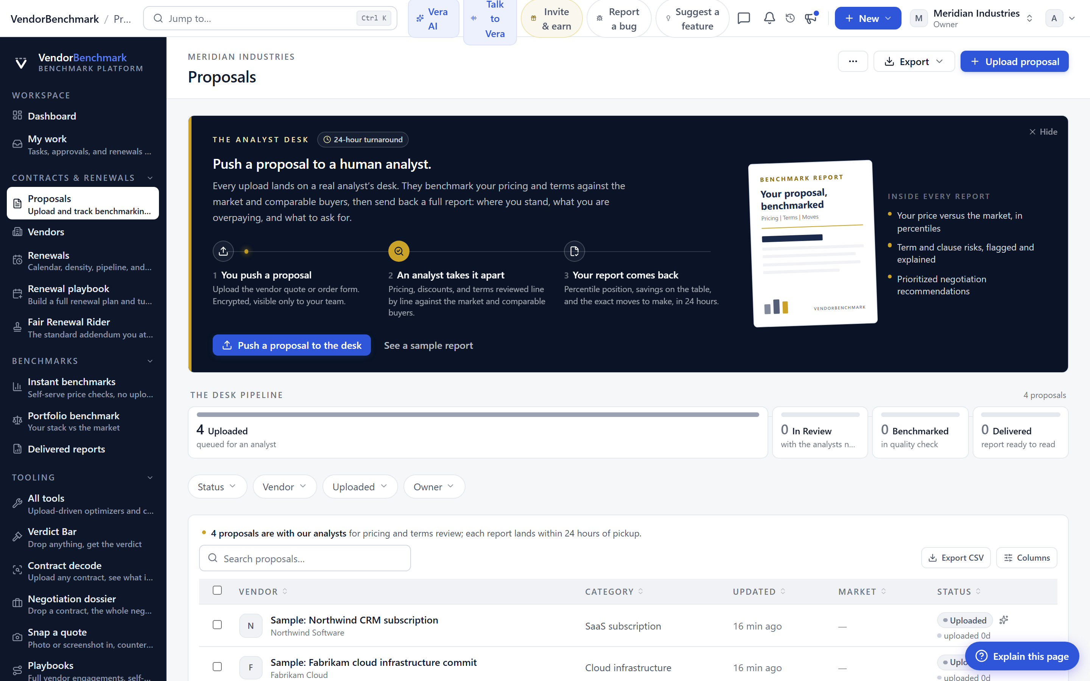1090x681 pixels.
Task: Click the My work inbox icon
Action: 17,144
